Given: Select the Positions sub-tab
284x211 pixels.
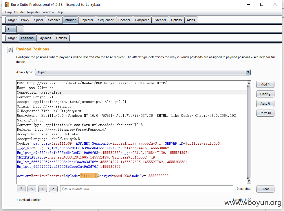Looking at the screenshot, I should 27,38.
